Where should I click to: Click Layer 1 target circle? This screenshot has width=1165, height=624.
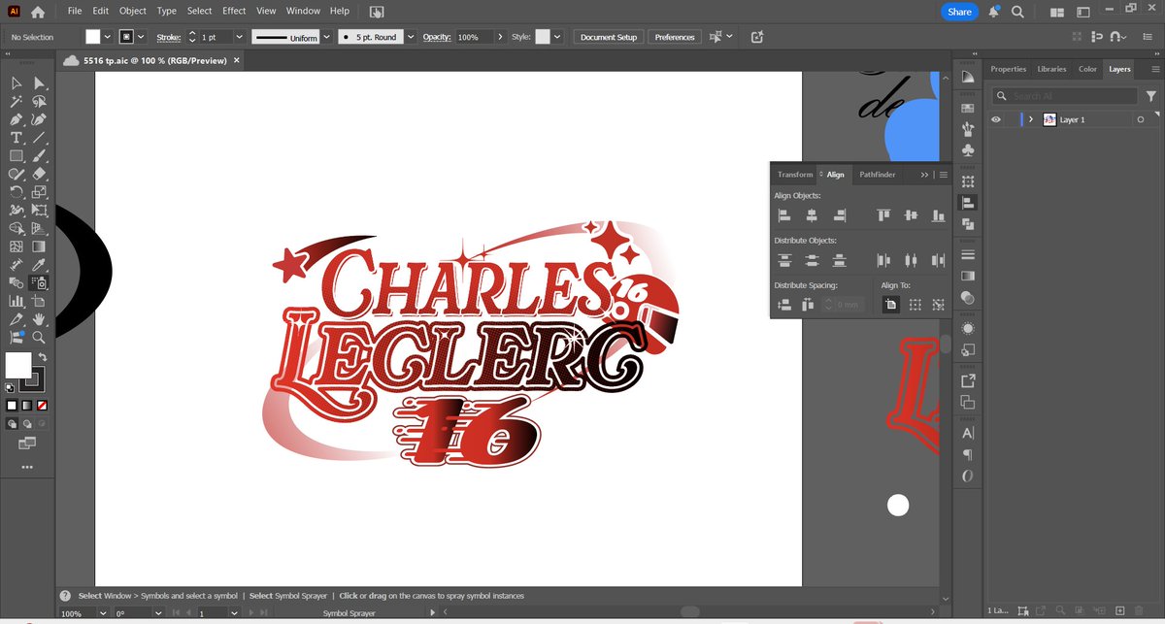(x=1140, y=119)
